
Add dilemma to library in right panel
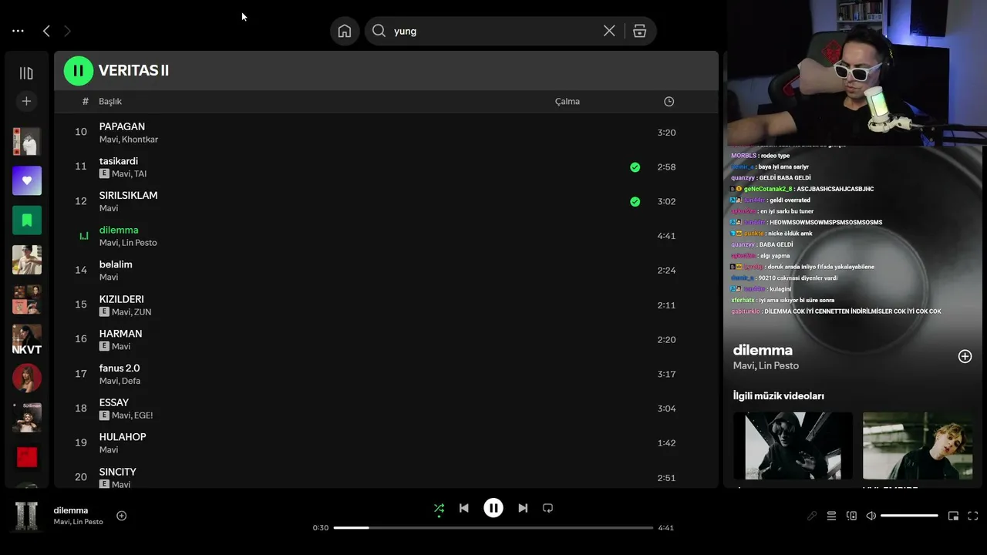point(965,356)
